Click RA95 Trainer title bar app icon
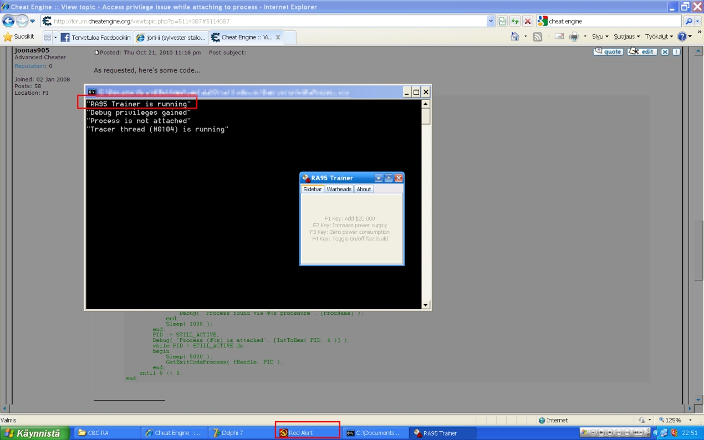Screen dimensions: 704x440 [x=305, y=178]
